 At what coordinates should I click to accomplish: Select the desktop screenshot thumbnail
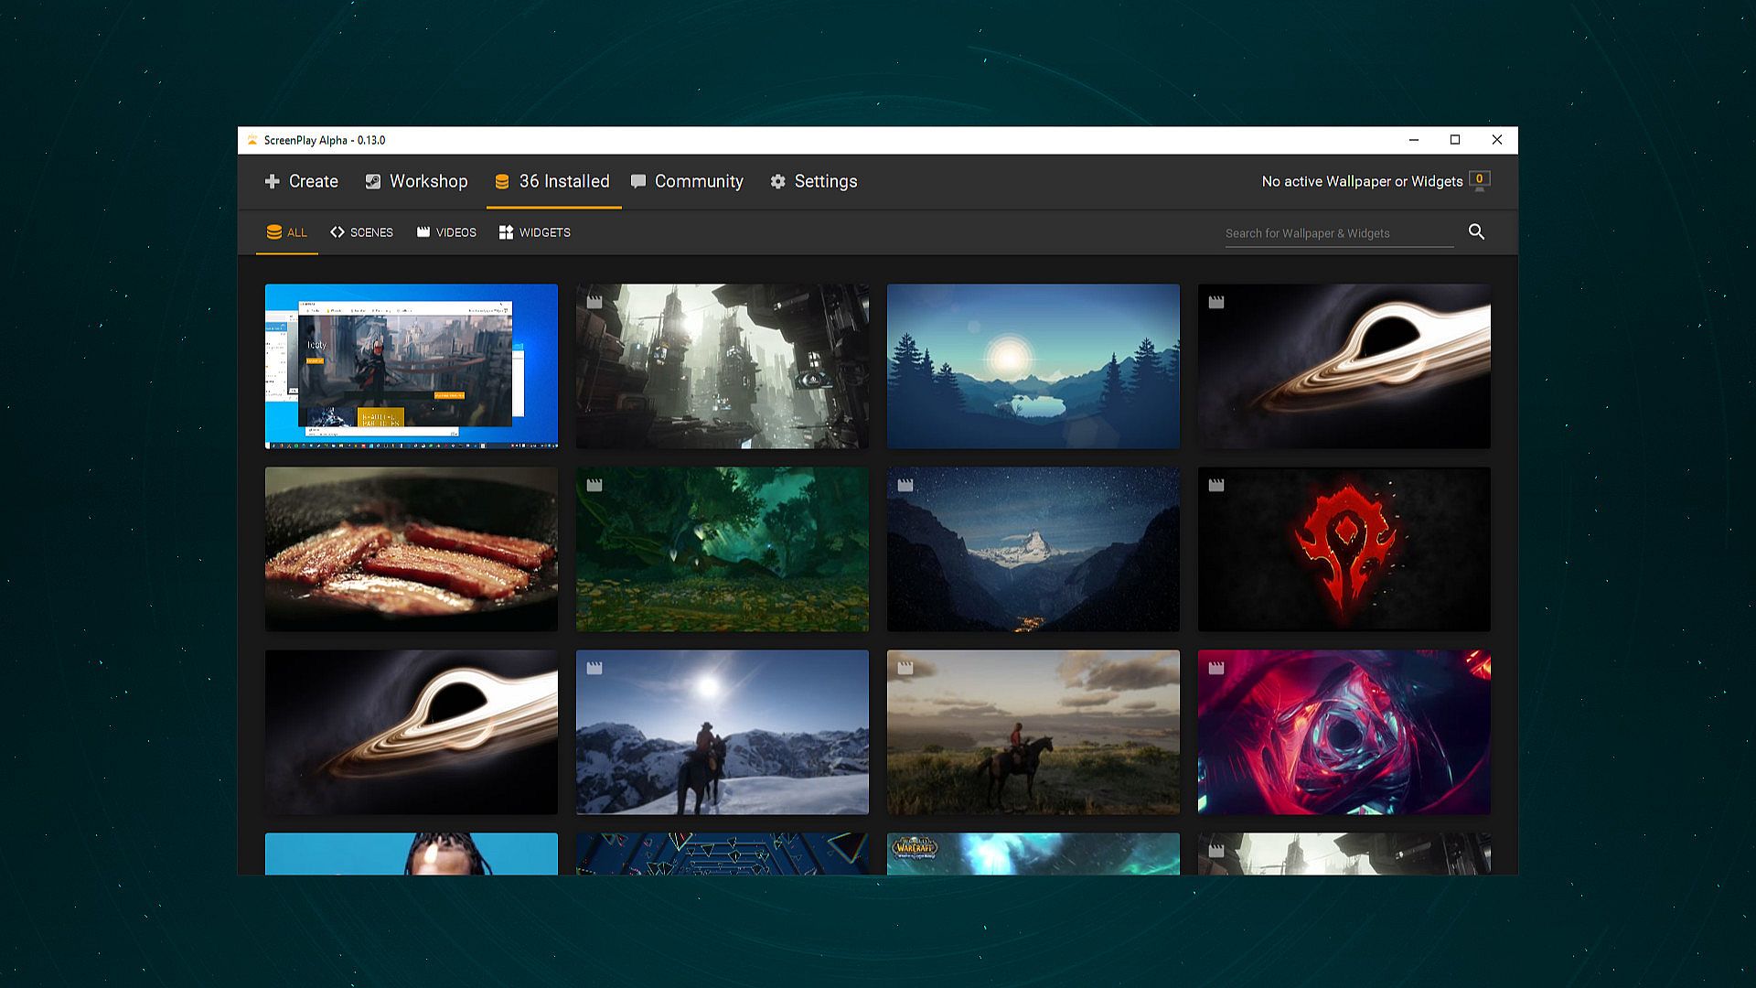tap(411, 366)
